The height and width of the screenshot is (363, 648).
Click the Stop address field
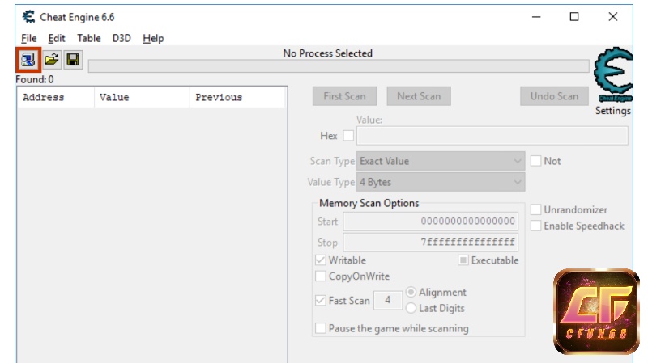[431, 243]
